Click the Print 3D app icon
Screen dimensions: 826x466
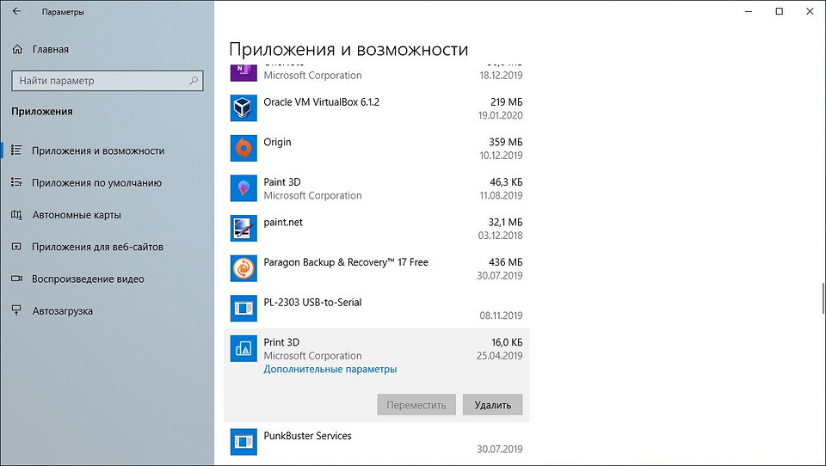243,348
